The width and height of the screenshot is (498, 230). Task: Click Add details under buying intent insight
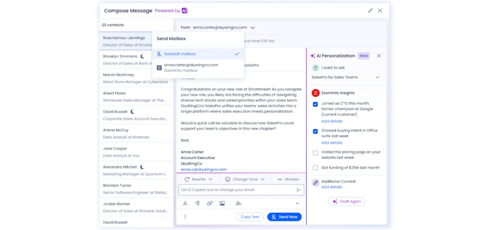pos(332,143)
